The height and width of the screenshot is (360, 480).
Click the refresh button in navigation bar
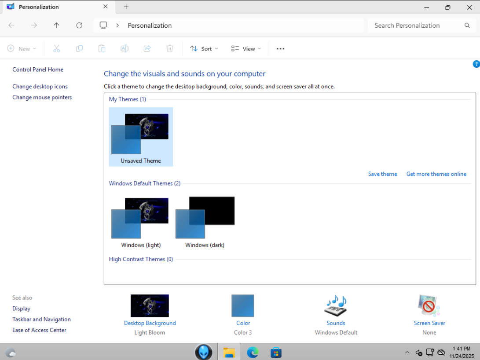[79, 25]
